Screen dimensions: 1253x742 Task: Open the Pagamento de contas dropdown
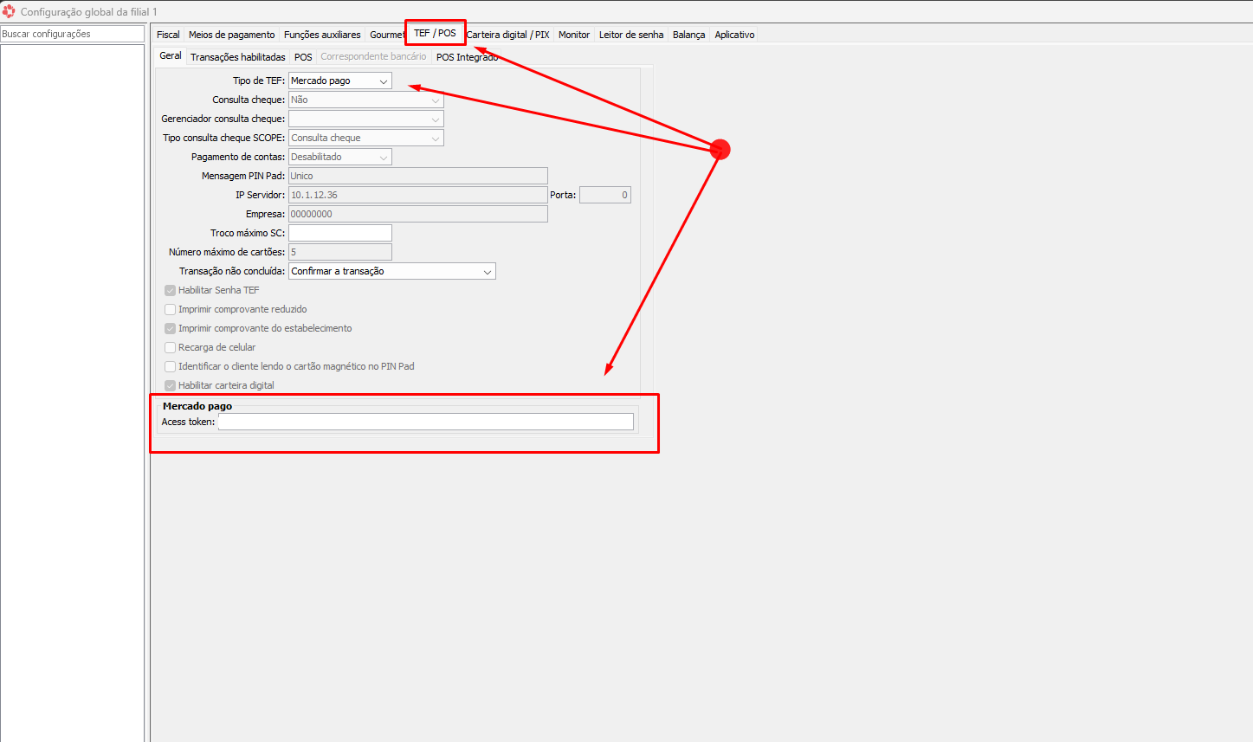click(x=339, y=157)
